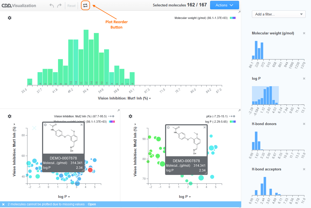The width and height of the screenshot is (311, 208).
Task: Open the log P axis dropdown
Action: tap(64, 197)
